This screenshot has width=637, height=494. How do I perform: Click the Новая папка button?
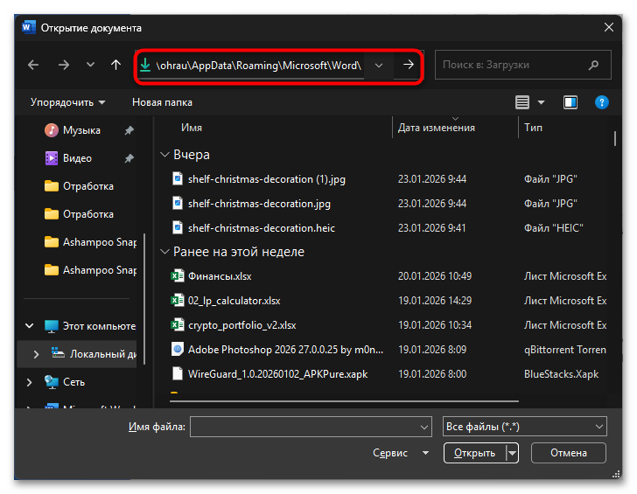(162, 102)
